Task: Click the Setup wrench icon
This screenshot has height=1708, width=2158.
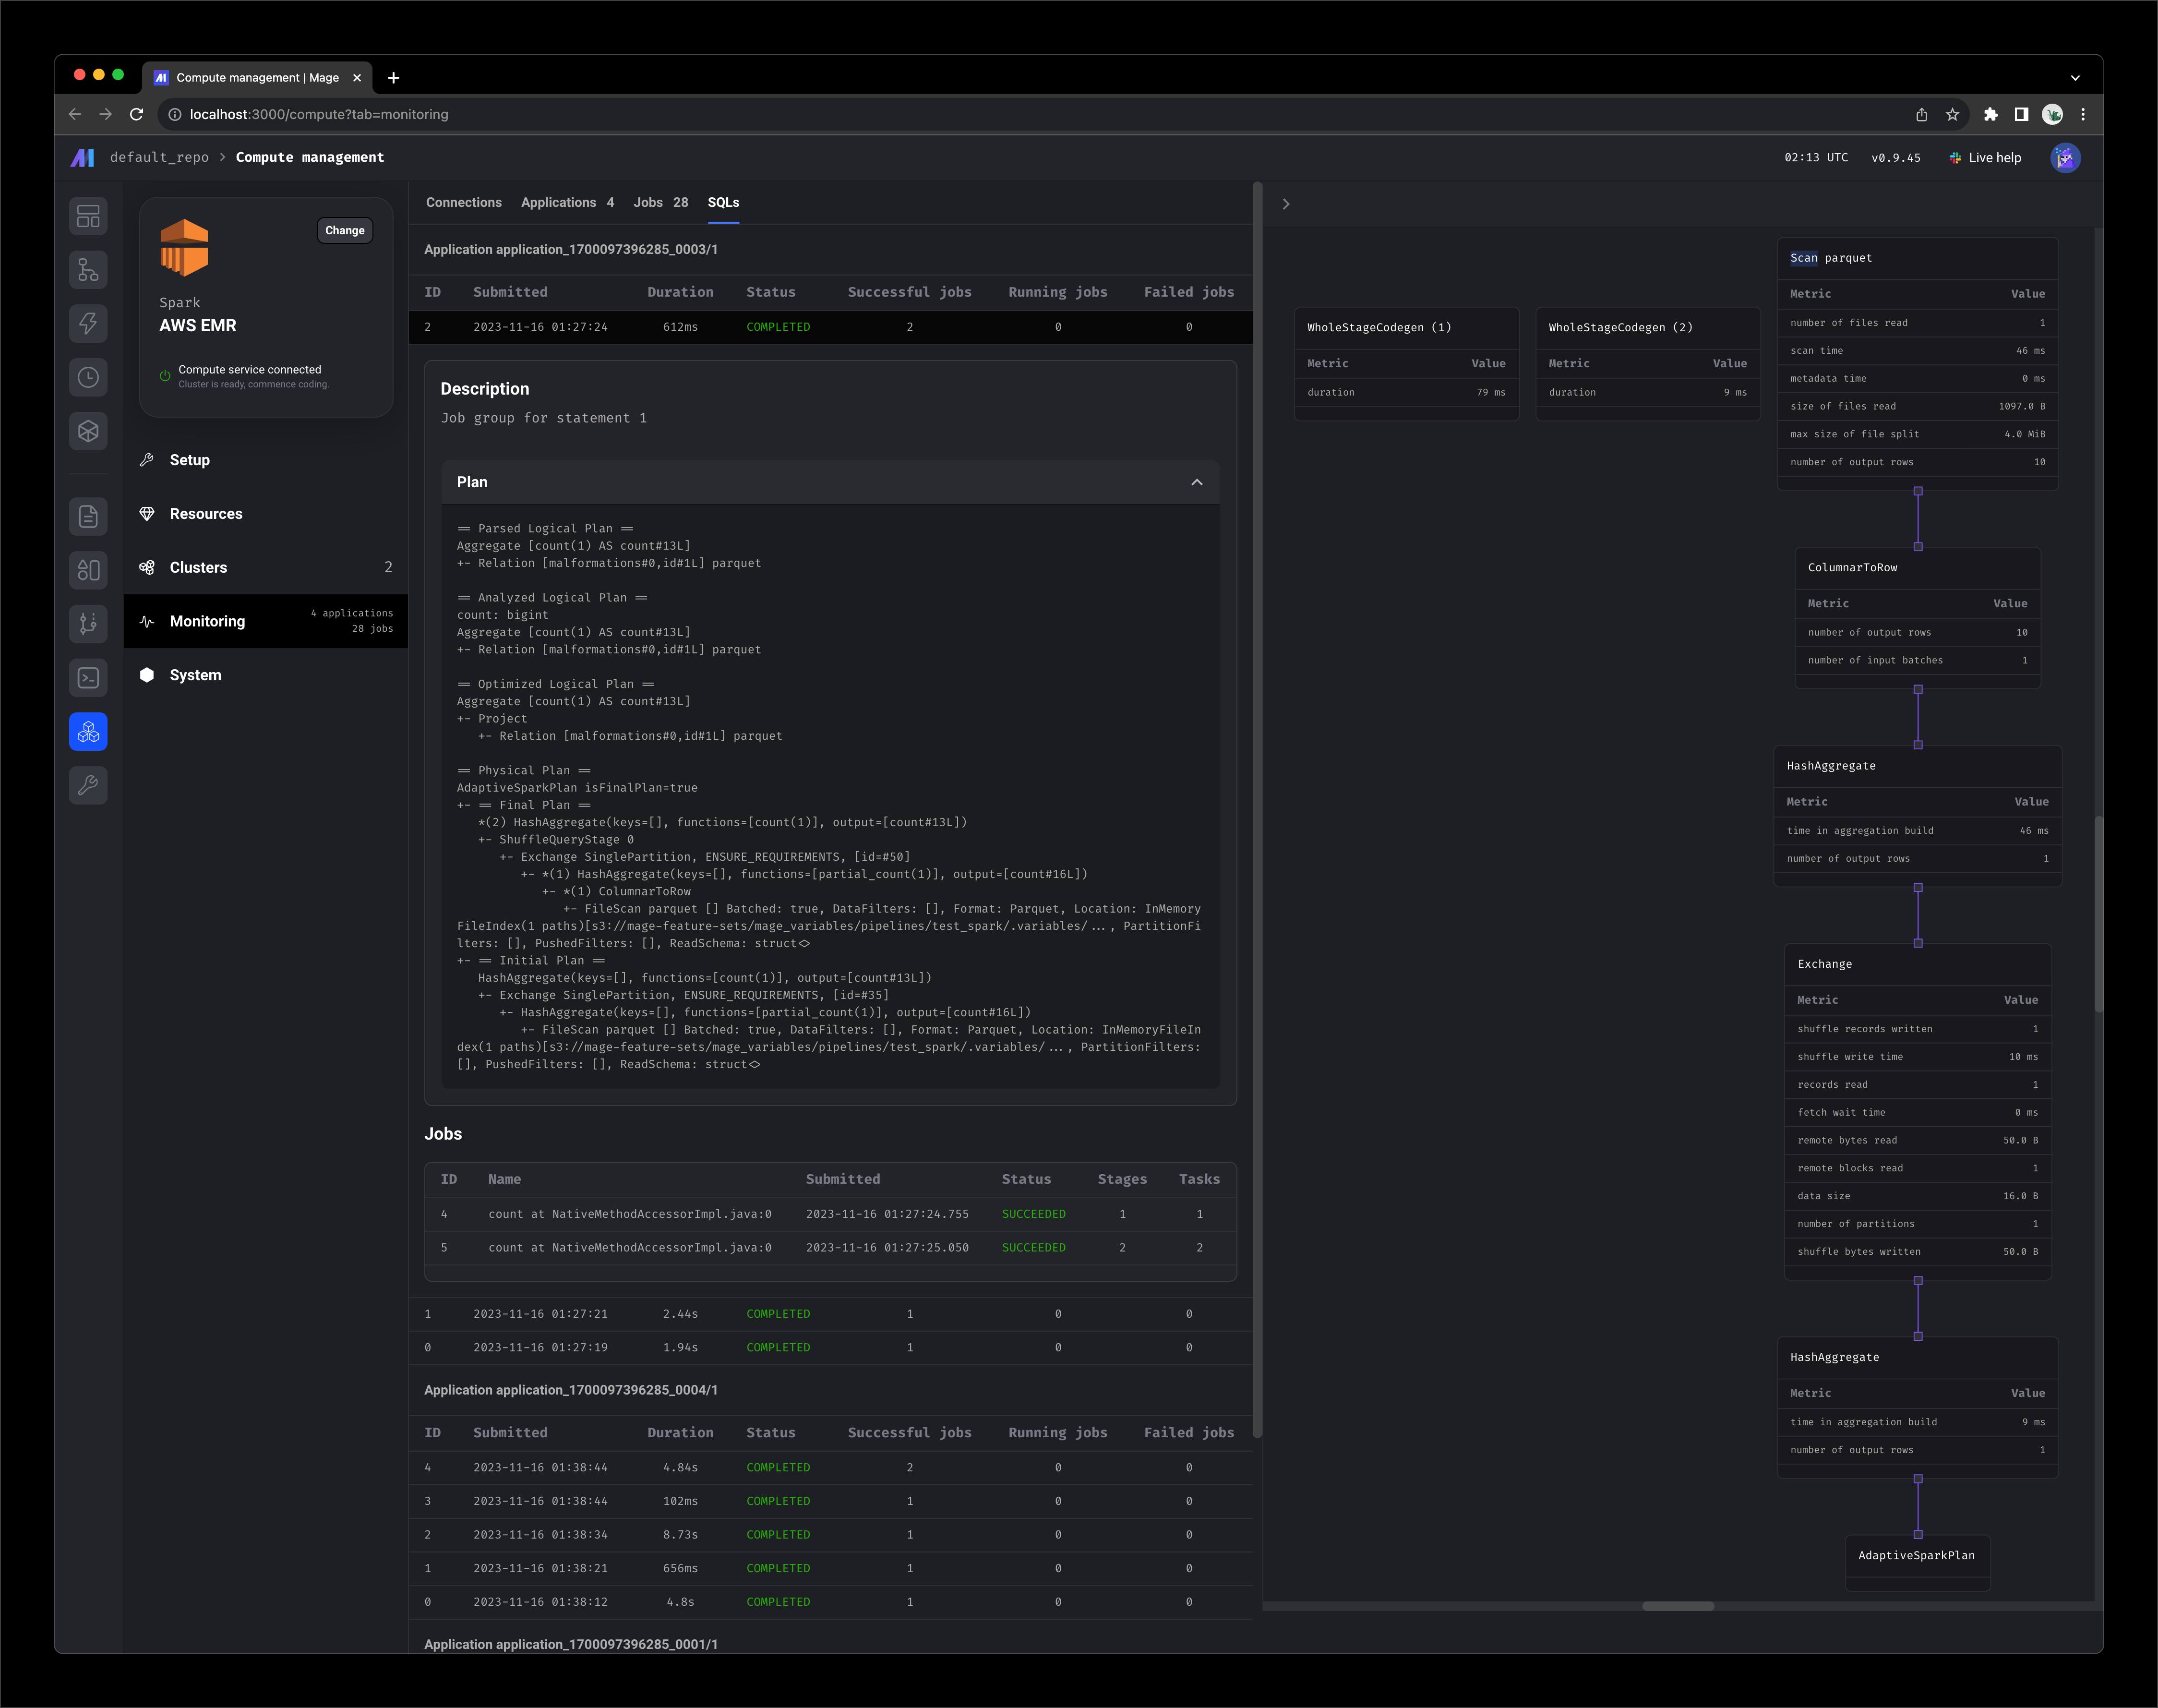Action: pos(147,460)
